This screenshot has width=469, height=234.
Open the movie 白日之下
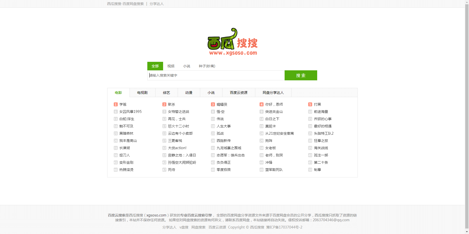pyautogui.click(x=272, y=119)
